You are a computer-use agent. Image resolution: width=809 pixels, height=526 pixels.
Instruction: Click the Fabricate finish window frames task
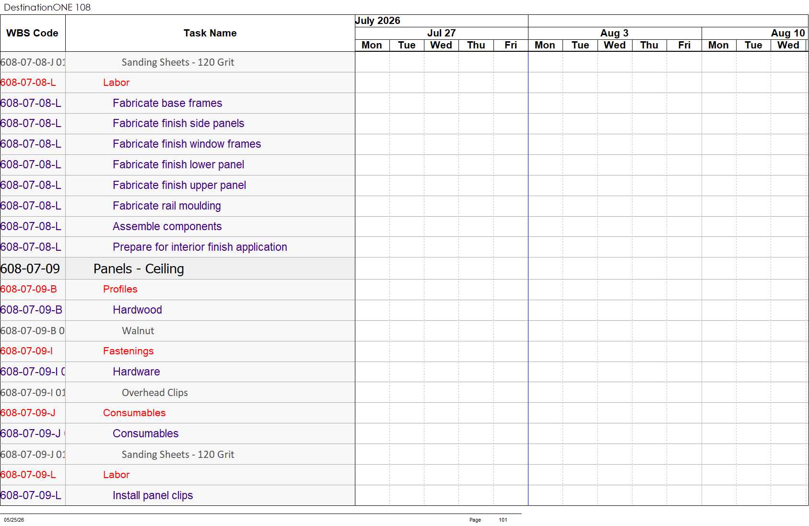click(187, 144)
